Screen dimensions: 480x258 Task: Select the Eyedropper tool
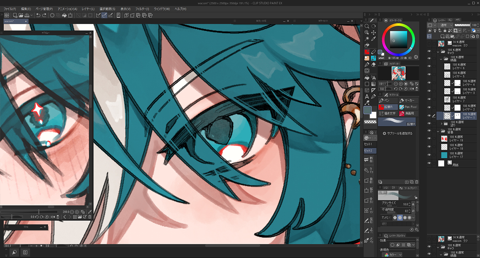point(374,39)
